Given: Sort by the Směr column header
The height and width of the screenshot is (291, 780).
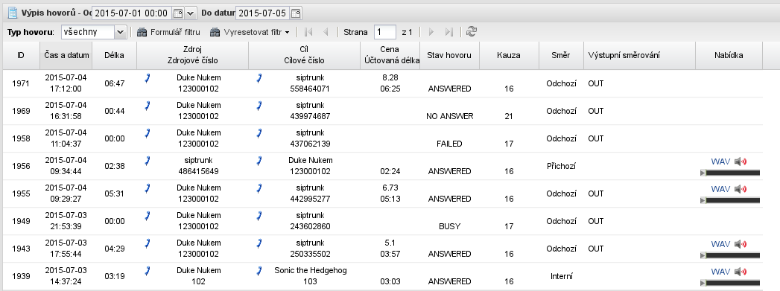Looking at the screenshot, I should click(x=561, y=55).
